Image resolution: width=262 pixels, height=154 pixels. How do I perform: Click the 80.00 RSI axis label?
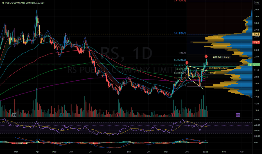coord(257,120)
